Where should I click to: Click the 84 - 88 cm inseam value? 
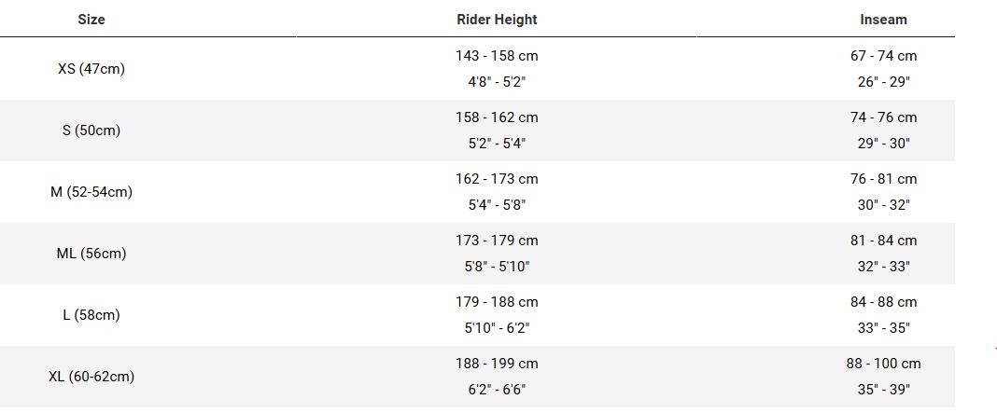tap(884, 302)
